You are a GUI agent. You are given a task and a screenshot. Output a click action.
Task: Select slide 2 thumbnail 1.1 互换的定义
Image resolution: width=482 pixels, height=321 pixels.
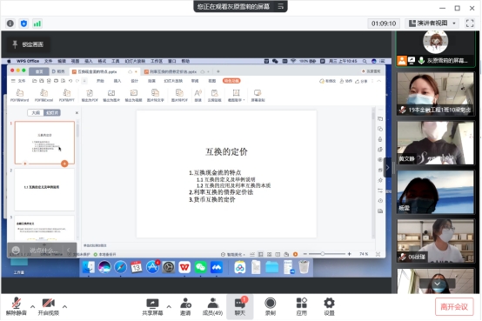pos(44,190)
